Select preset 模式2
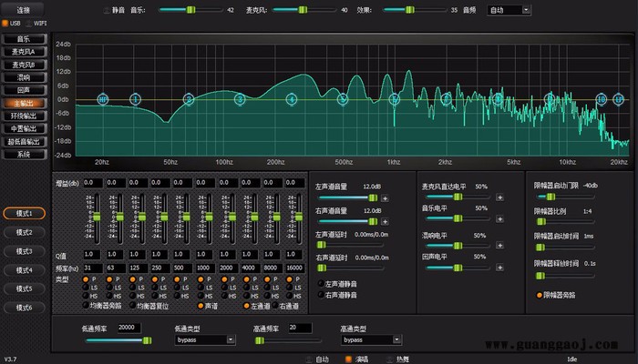Viewport: 638px width, 364px height. point(24,232)
